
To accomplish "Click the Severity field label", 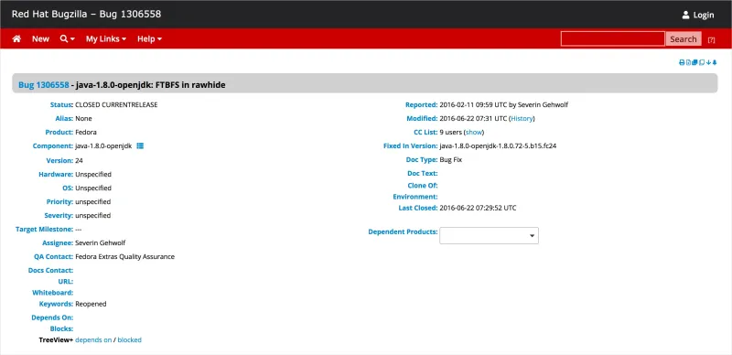I will pyautogui.click(x=59, y=215).
